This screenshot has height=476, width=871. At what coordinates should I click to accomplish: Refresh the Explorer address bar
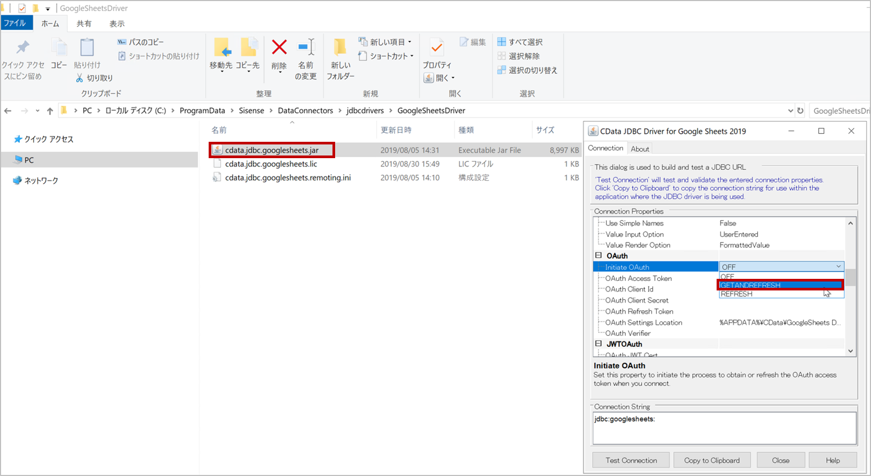click(800, 111)
